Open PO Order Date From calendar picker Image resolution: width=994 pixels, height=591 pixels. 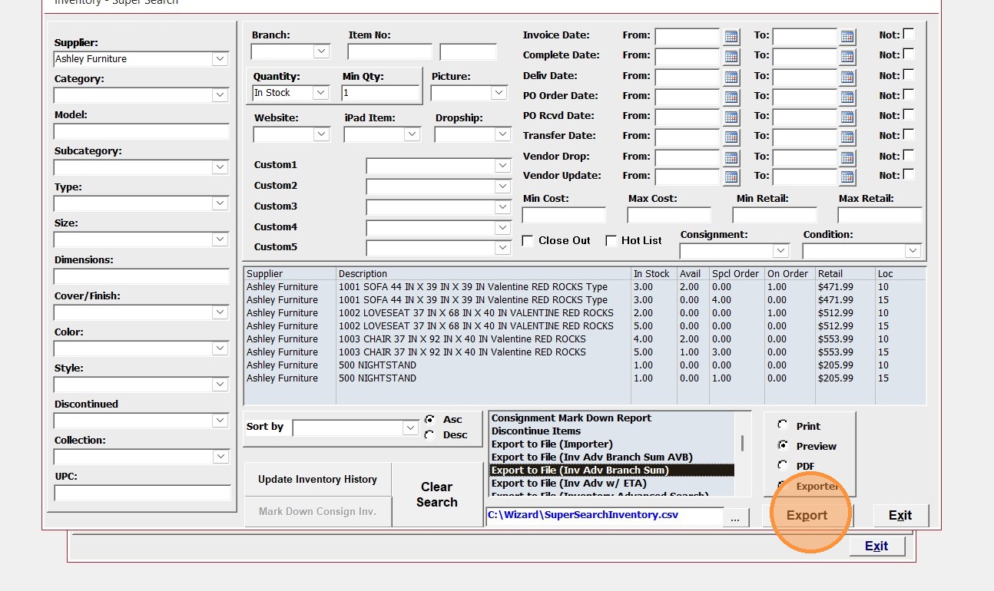(731, 97)
